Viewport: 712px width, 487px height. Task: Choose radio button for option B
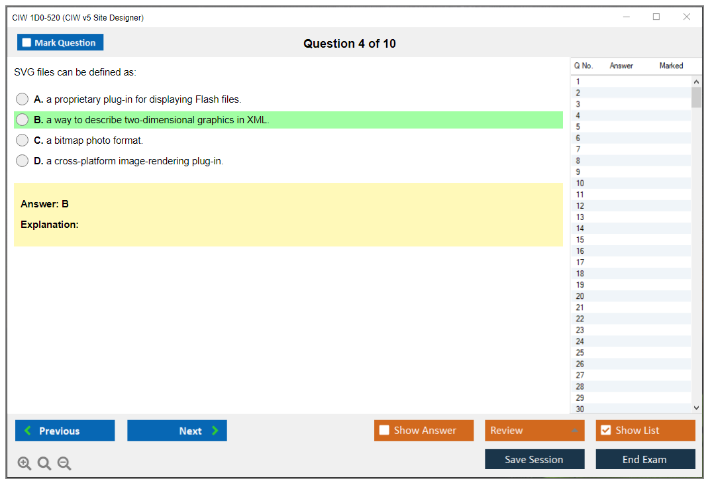23,120
